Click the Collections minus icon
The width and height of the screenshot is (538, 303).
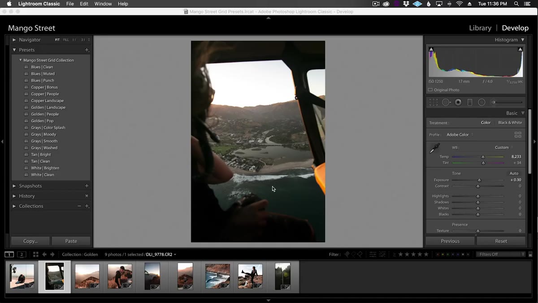(x=79, y=206)
